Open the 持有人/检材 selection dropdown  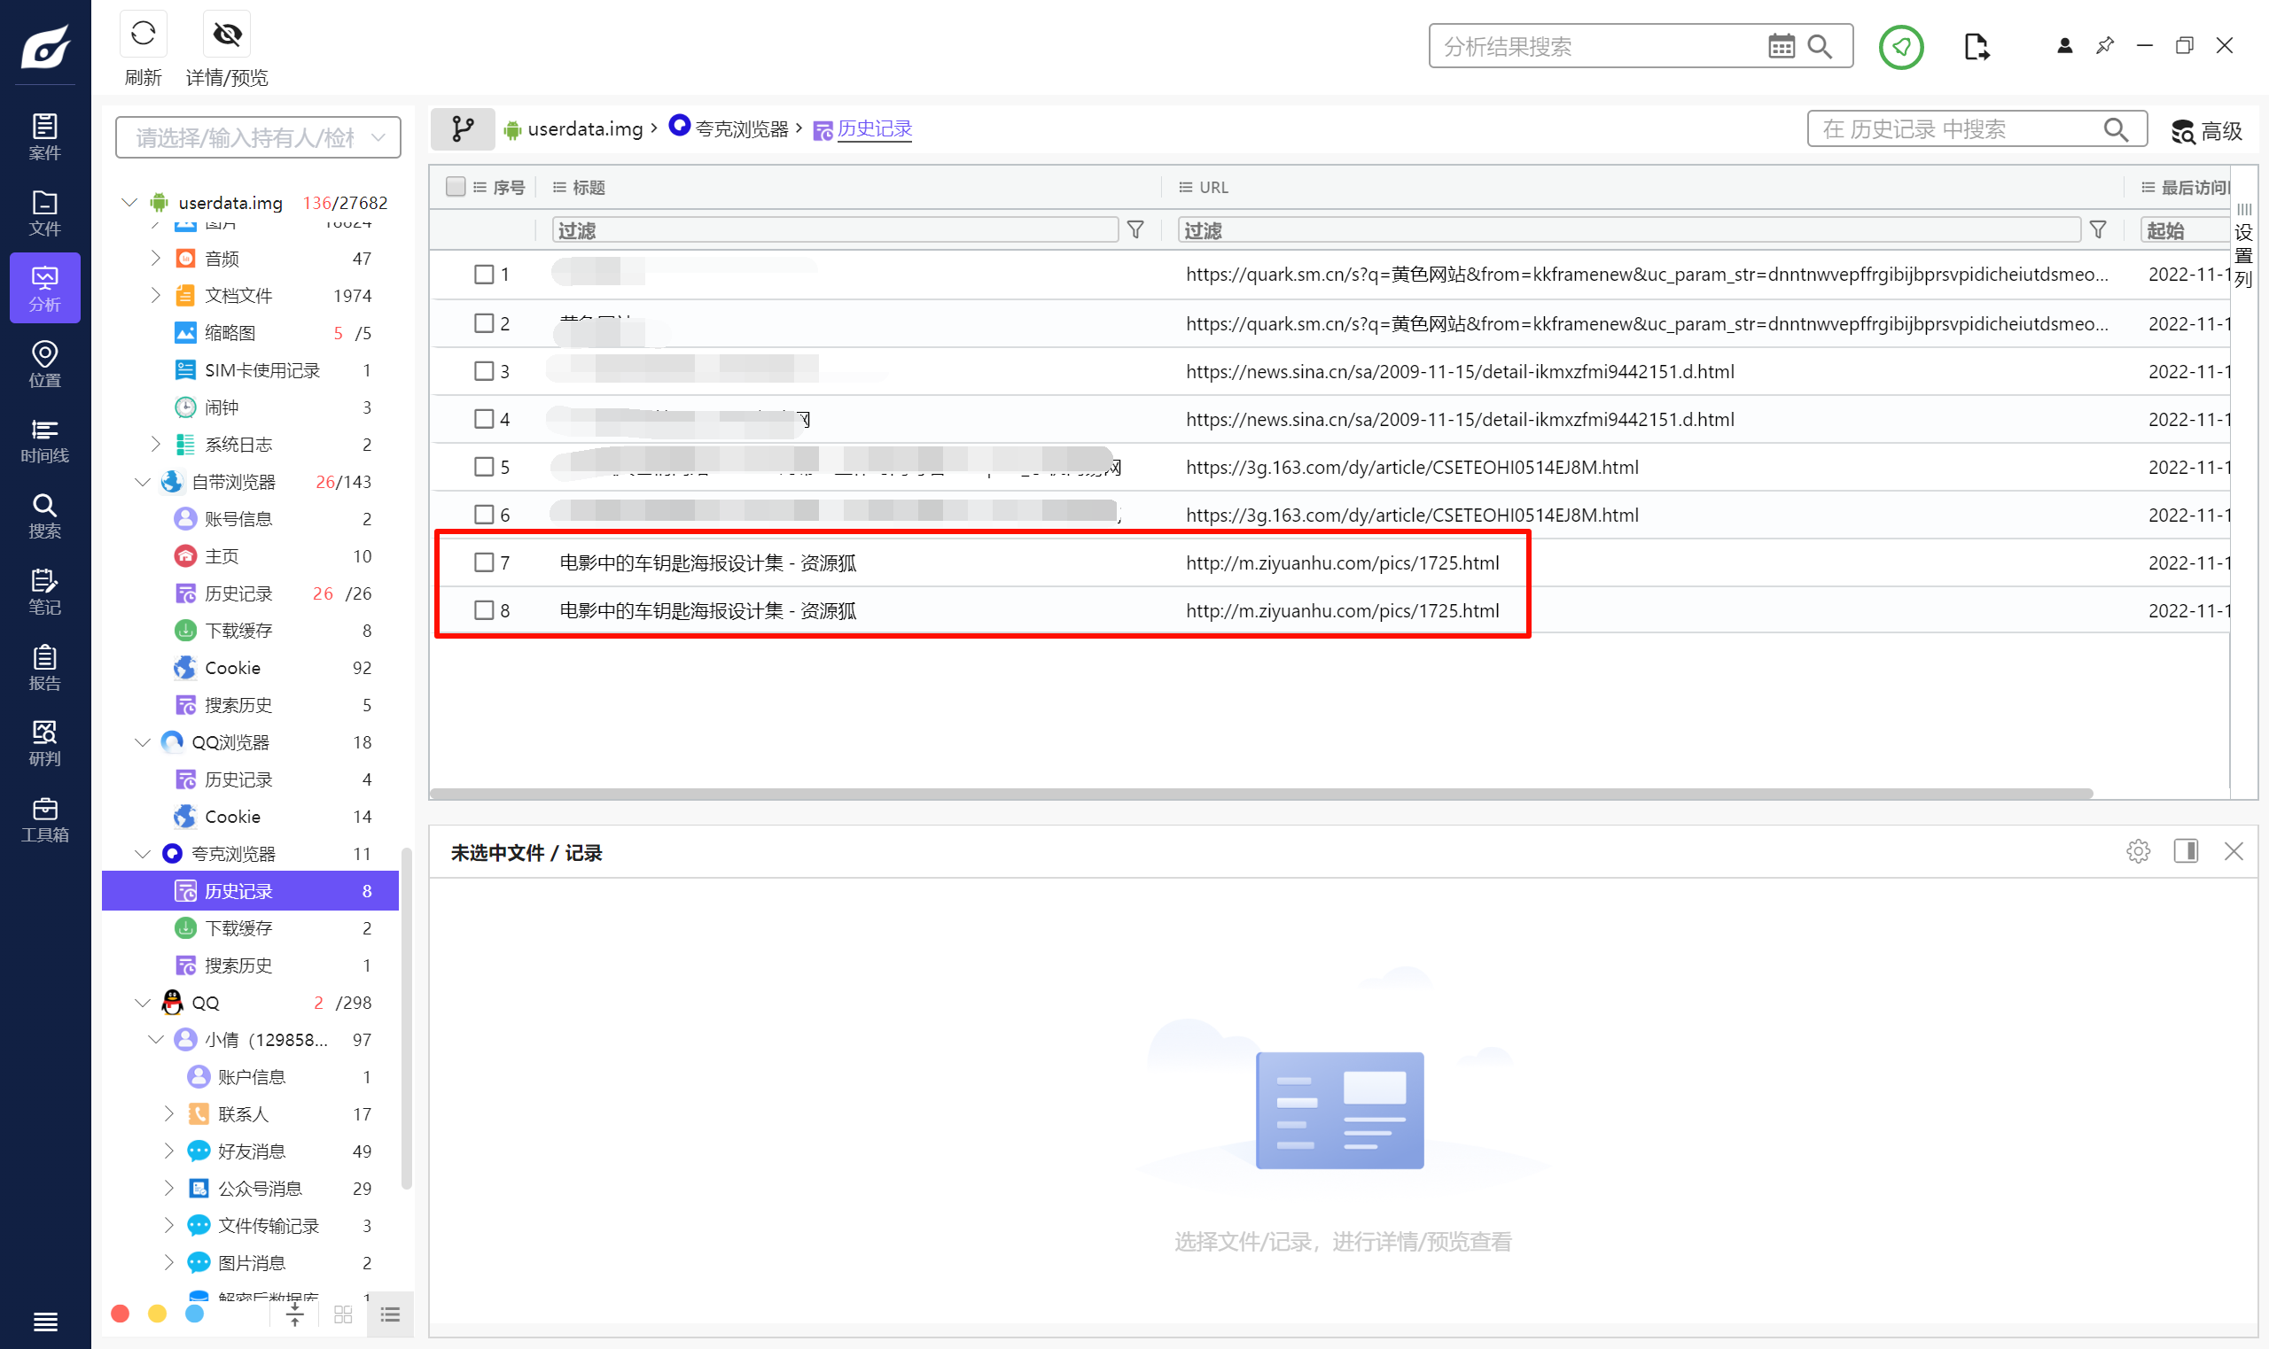pyautogui.click(x=258, y=137)
